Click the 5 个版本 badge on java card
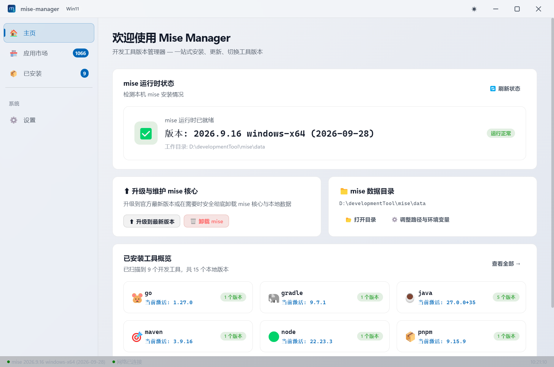554x367 pixels. [x=506, y=297]
